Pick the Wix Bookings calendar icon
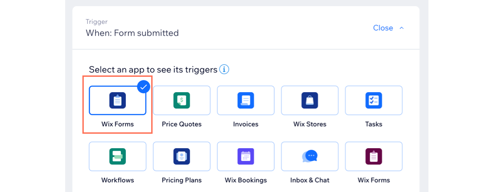This screenshot has width=498, height=192. click(x=246, y=156)
